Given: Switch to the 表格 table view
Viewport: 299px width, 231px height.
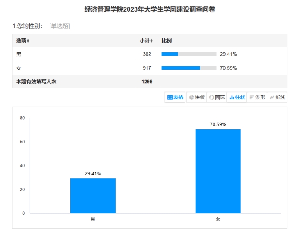Looking at the screenshot, I should pos(175,97).
